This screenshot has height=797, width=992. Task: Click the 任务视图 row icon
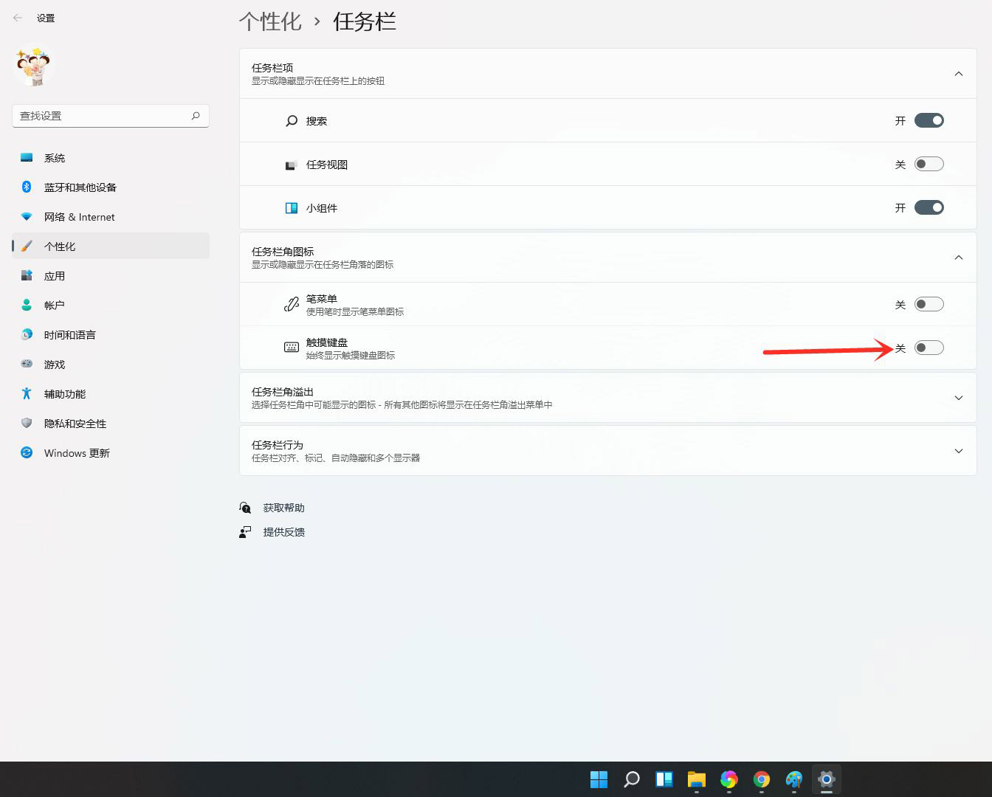[292, 165]
